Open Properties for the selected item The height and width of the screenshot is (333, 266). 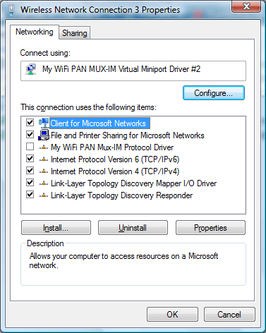210,228
